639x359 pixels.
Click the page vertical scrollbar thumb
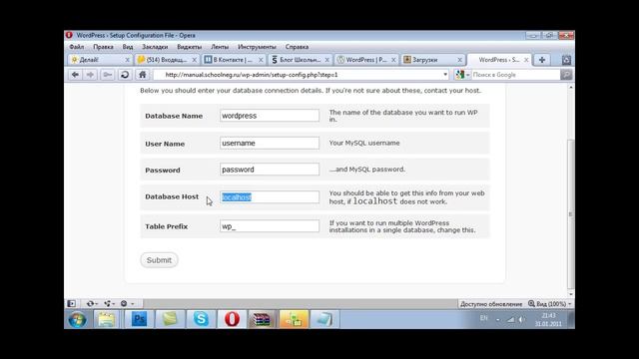tap(570, 213)
